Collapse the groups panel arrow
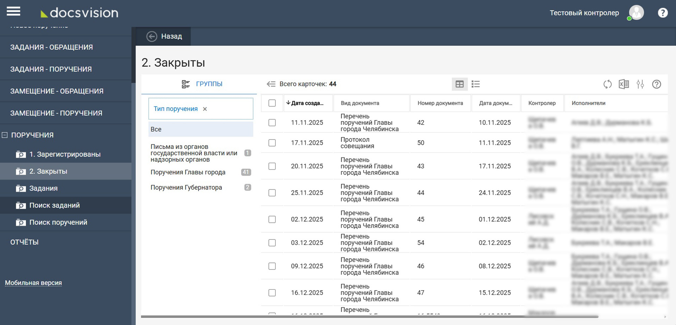The image size is (676, 325). click(x=271, y=84)
